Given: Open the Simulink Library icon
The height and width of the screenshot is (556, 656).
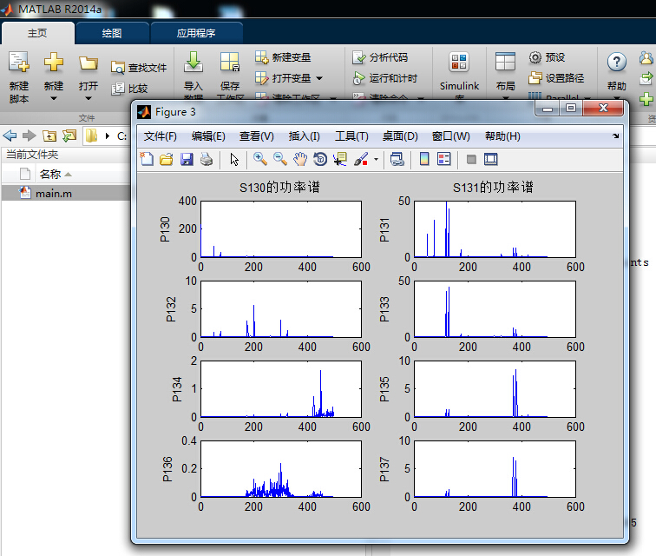Looking at the screenshot, I should 459,62.
